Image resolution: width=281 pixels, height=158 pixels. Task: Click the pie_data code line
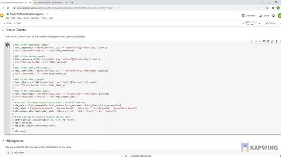[68, 105]
